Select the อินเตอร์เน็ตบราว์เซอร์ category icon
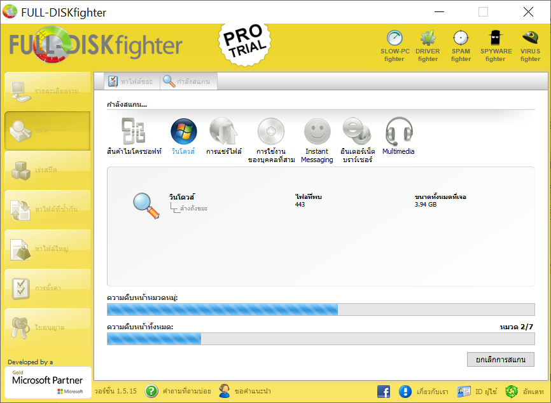The image size is (551, 403). pyautogui.click(x=357, y=131)
